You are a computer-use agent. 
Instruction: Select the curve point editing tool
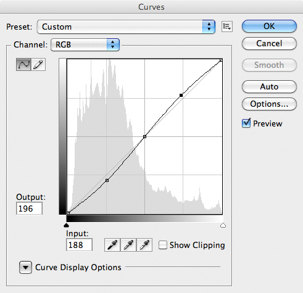pos(23,65)
